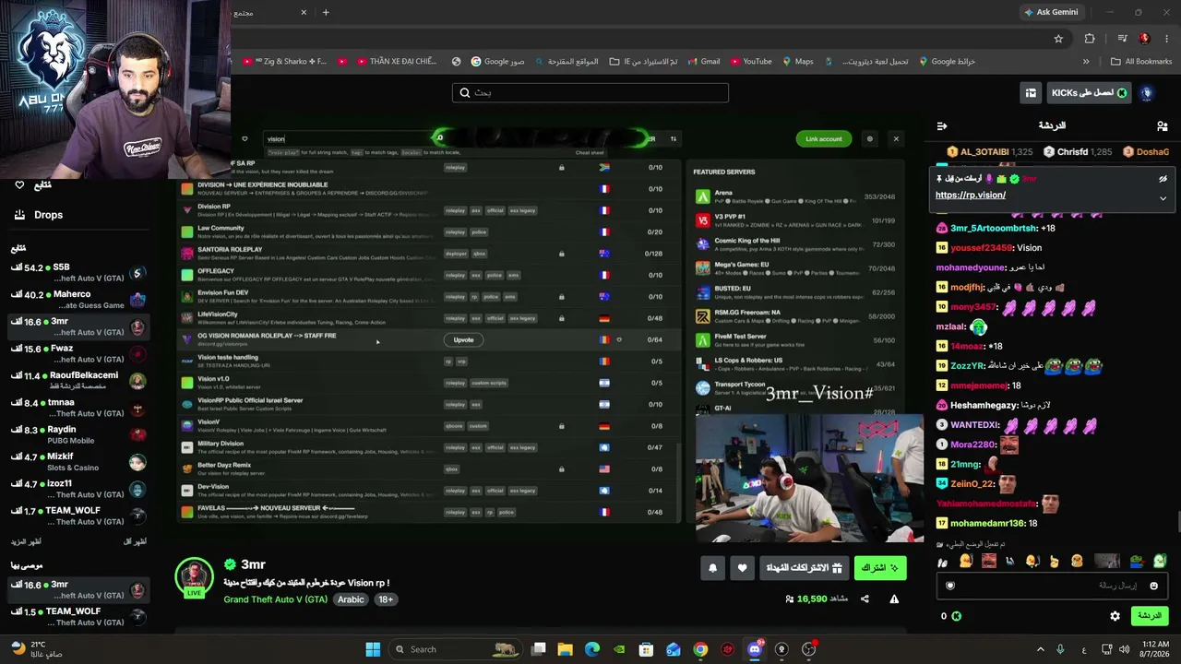Open a new Chrome tab
The image size is (1181, 664).
pyautogui.click(x=326, y=12)
